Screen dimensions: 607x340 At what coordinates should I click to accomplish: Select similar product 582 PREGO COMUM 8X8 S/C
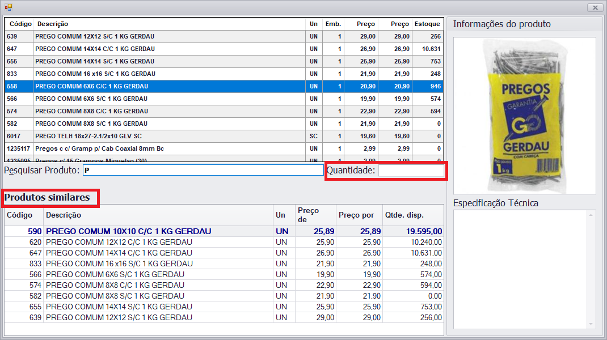[224, 296]
